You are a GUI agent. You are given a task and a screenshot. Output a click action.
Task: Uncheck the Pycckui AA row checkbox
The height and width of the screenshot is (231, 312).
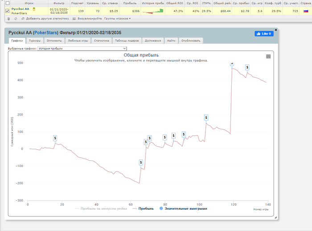(8, 11)
